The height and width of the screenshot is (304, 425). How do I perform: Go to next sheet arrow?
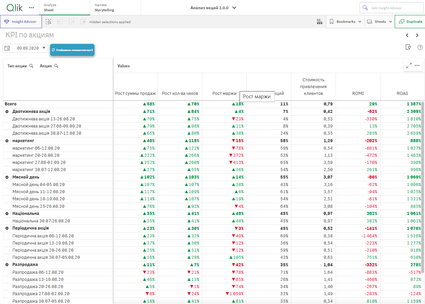tap(417, 35)
